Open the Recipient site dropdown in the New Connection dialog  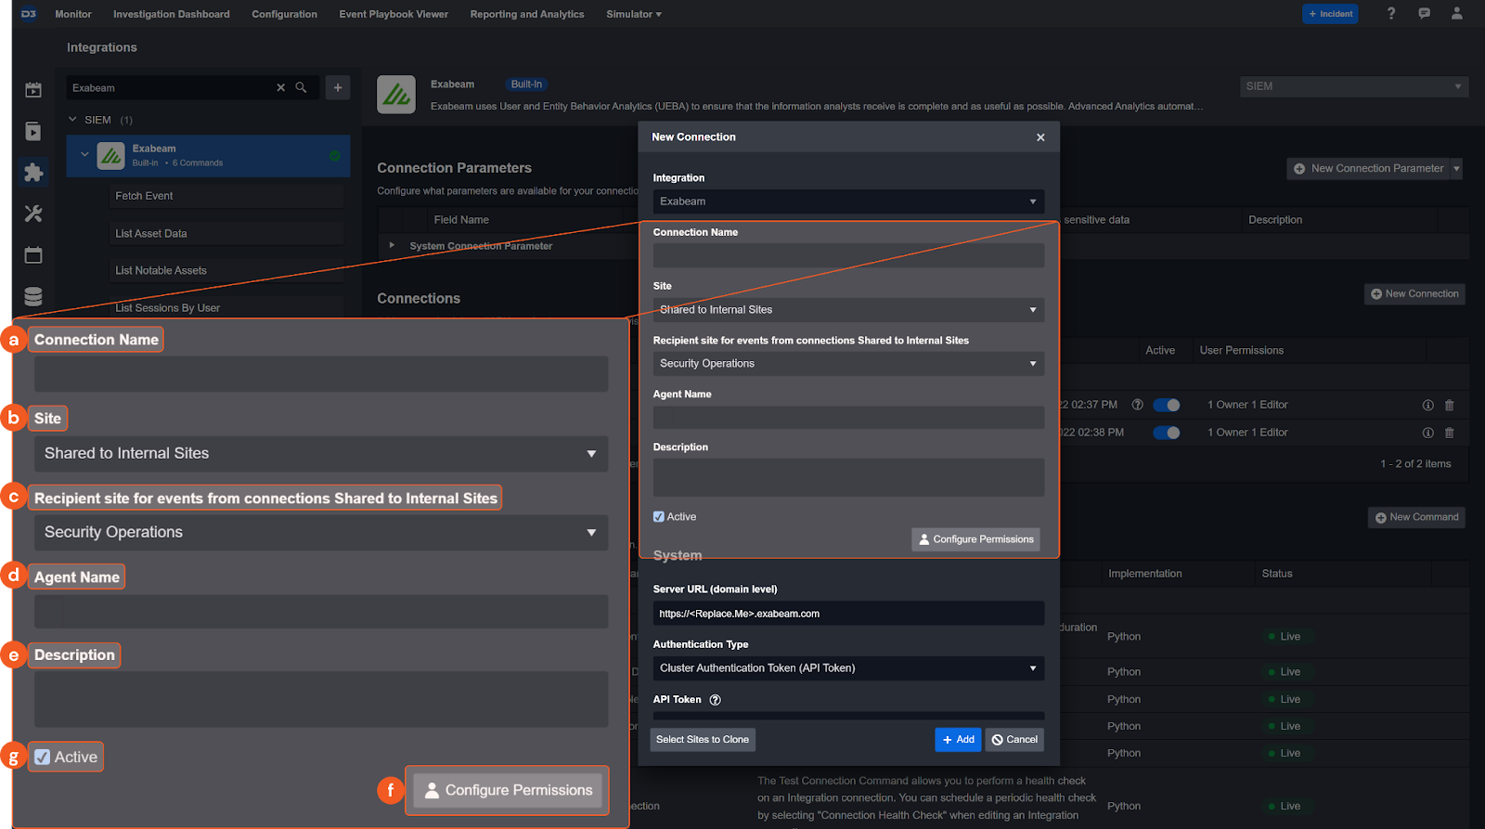(848, 364)
